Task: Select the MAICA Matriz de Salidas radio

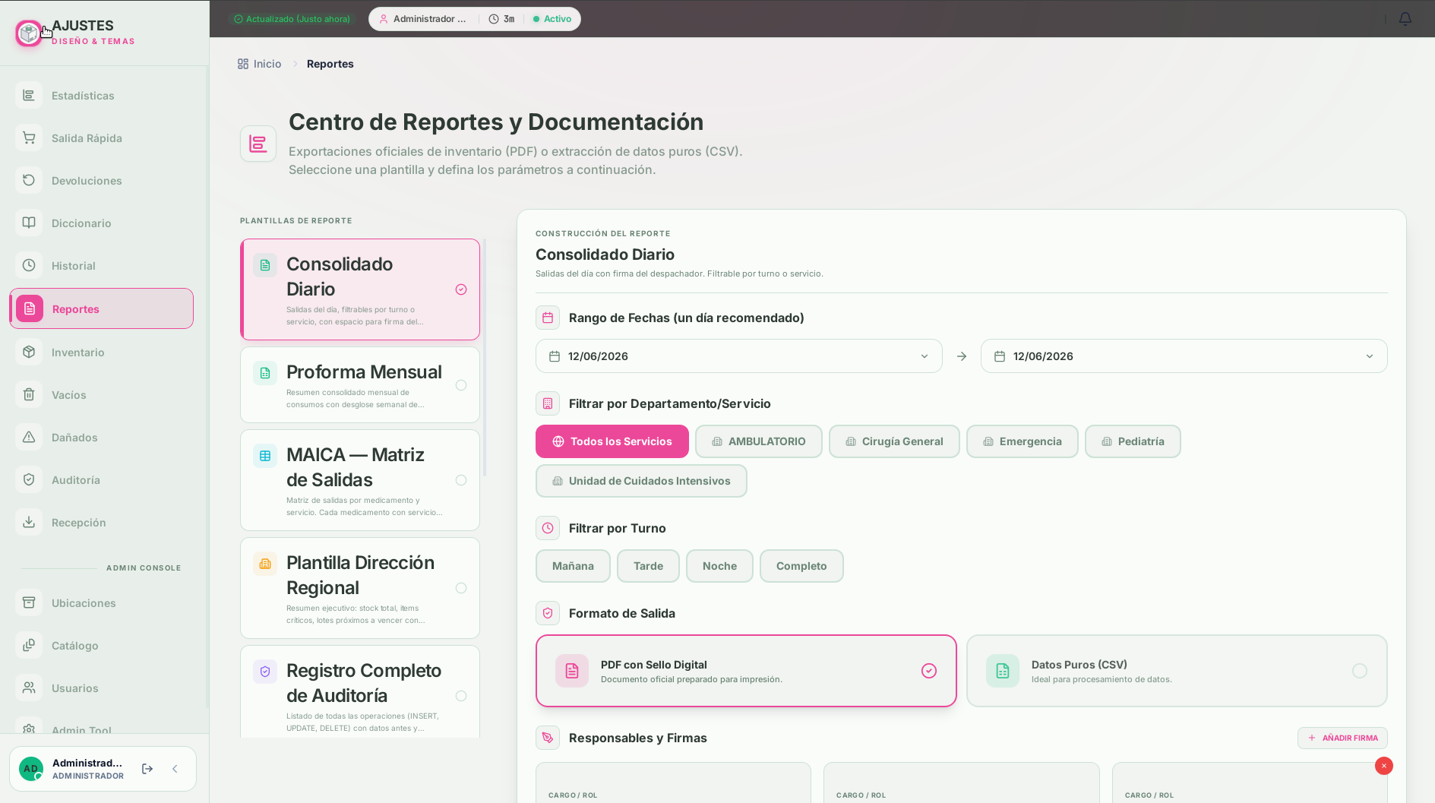Action: [x=461, y=480]
